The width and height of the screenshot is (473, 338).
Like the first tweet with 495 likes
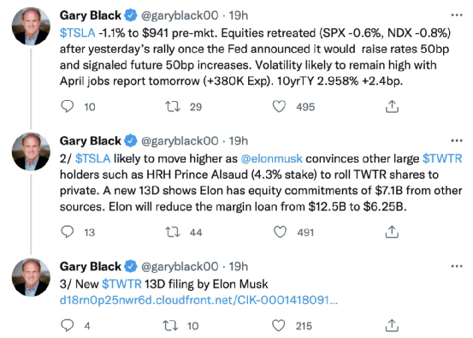(279, 106)
